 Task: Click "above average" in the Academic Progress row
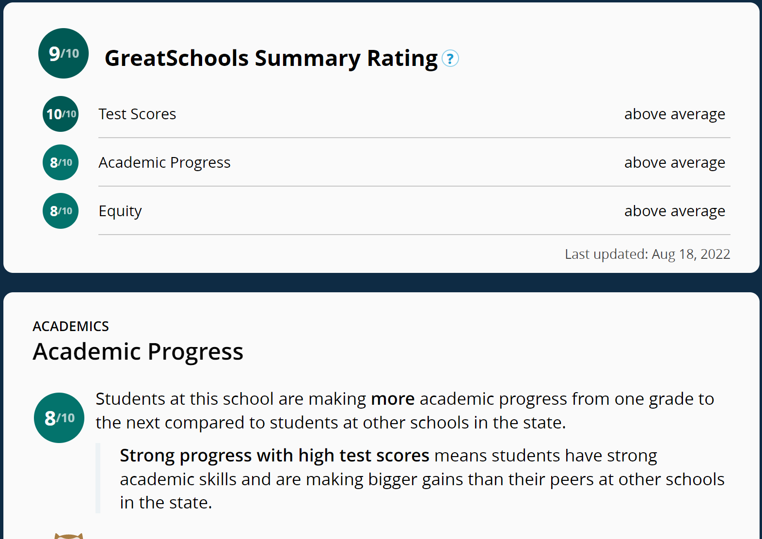674,162
